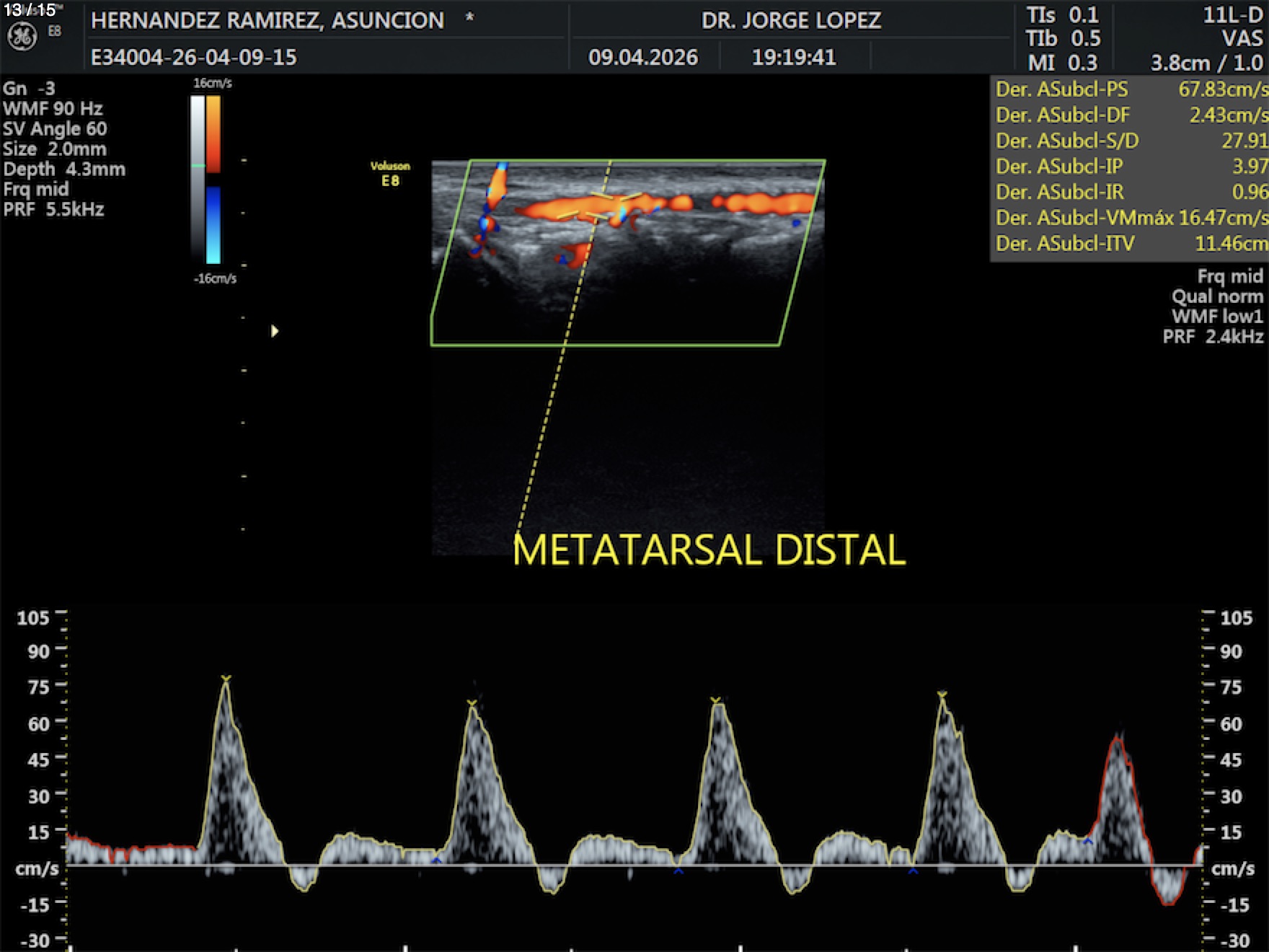
Task: Click the SV Angle 60 setting
Action: pos(55,129)
